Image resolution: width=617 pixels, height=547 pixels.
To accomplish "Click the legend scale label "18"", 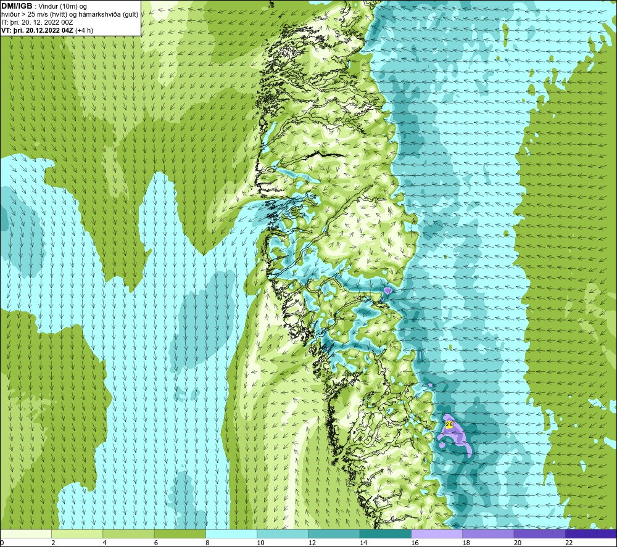I will tap(466, 543).
